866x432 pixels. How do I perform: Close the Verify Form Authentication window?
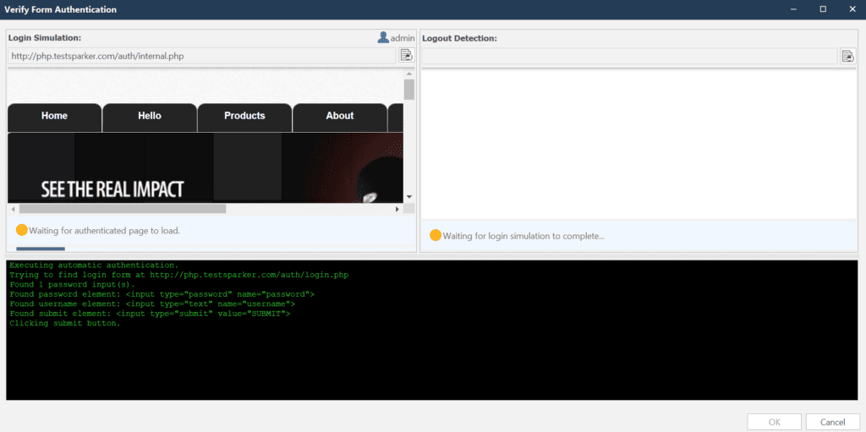(851, 8)
